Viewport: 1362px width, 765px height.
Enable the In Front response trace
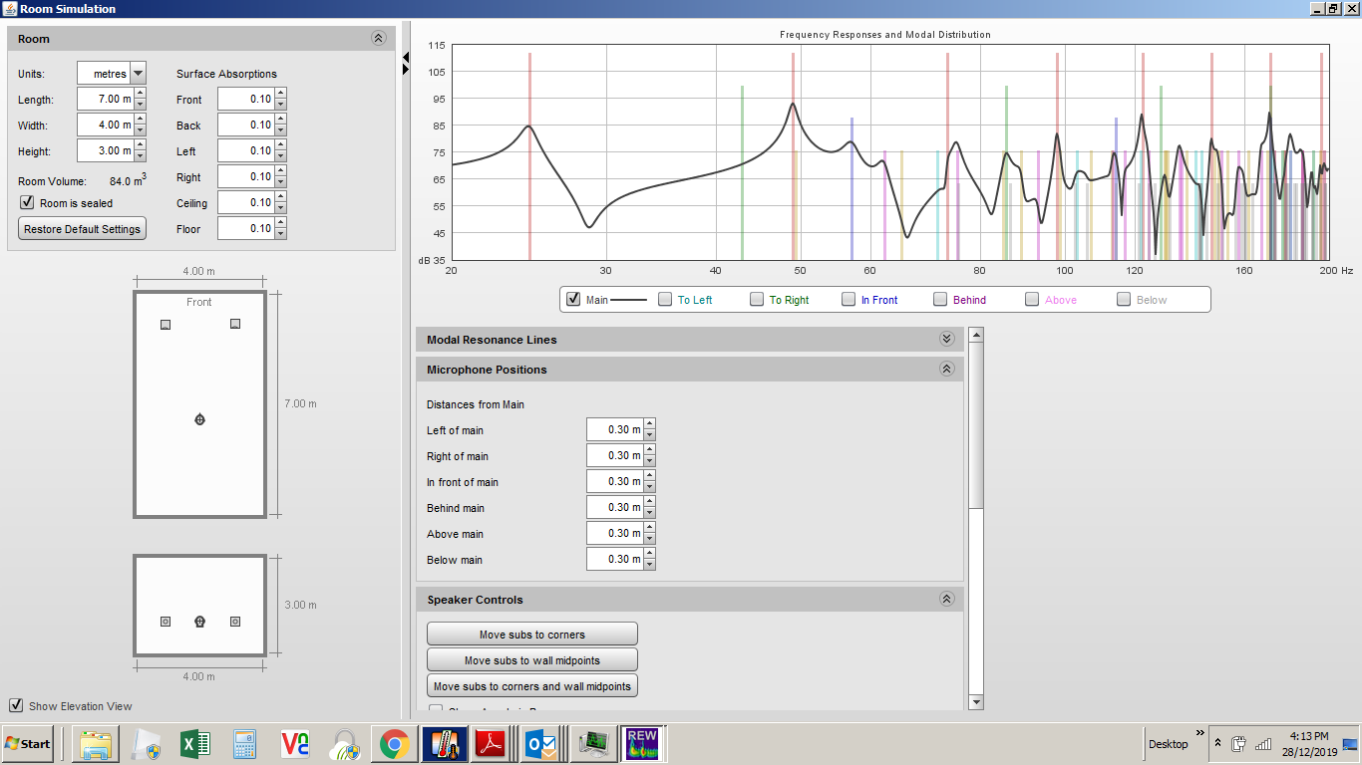click(x=849, y=299)
